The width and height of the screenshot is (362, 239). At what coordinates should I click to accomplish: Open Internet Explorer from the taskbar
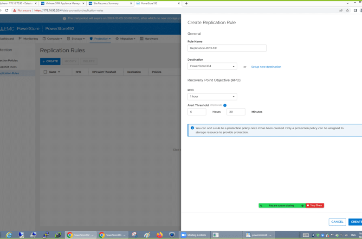coord(9,235)
